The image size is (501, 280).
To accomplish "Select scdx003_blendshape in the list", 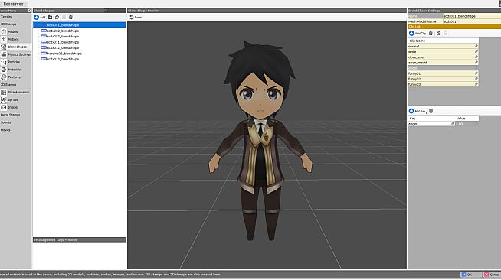I will (x=63, y=37).
